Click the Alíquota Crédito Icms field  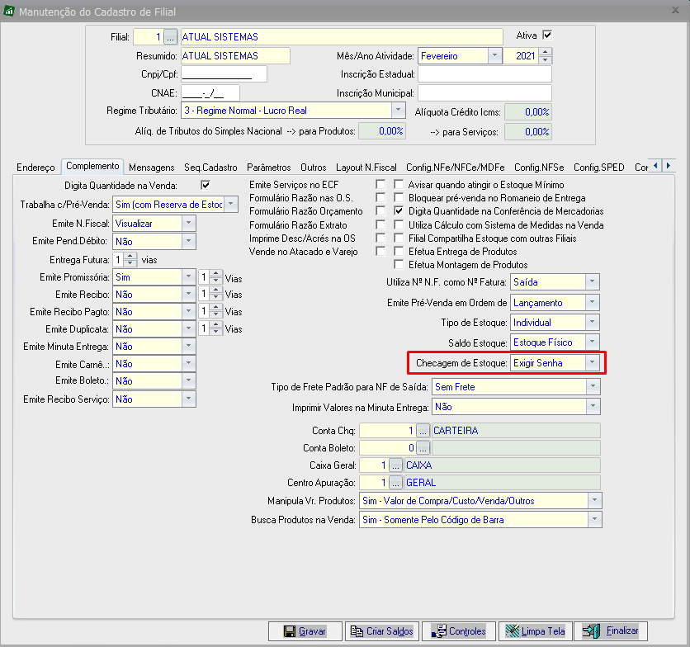(x=528, y=111)
